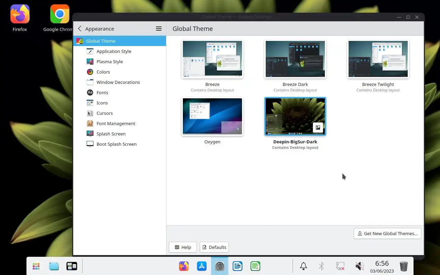Open the Splash Screen settings

point(120,134)
